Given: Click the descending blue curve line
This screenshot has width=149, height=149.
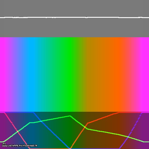Looking at the screenshot, I should pos(52,130).
